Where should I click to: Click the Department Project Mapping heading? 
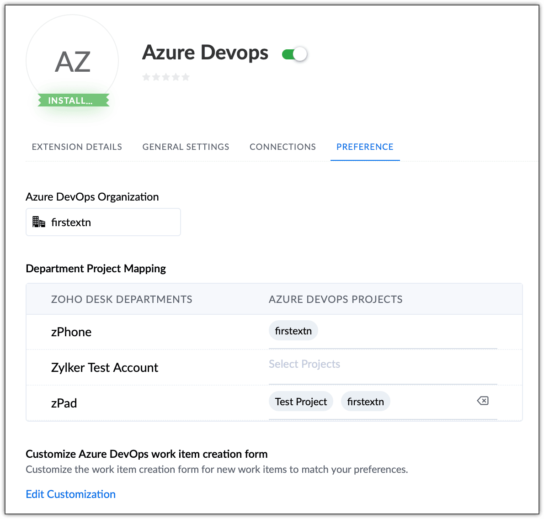click(96, 269)
